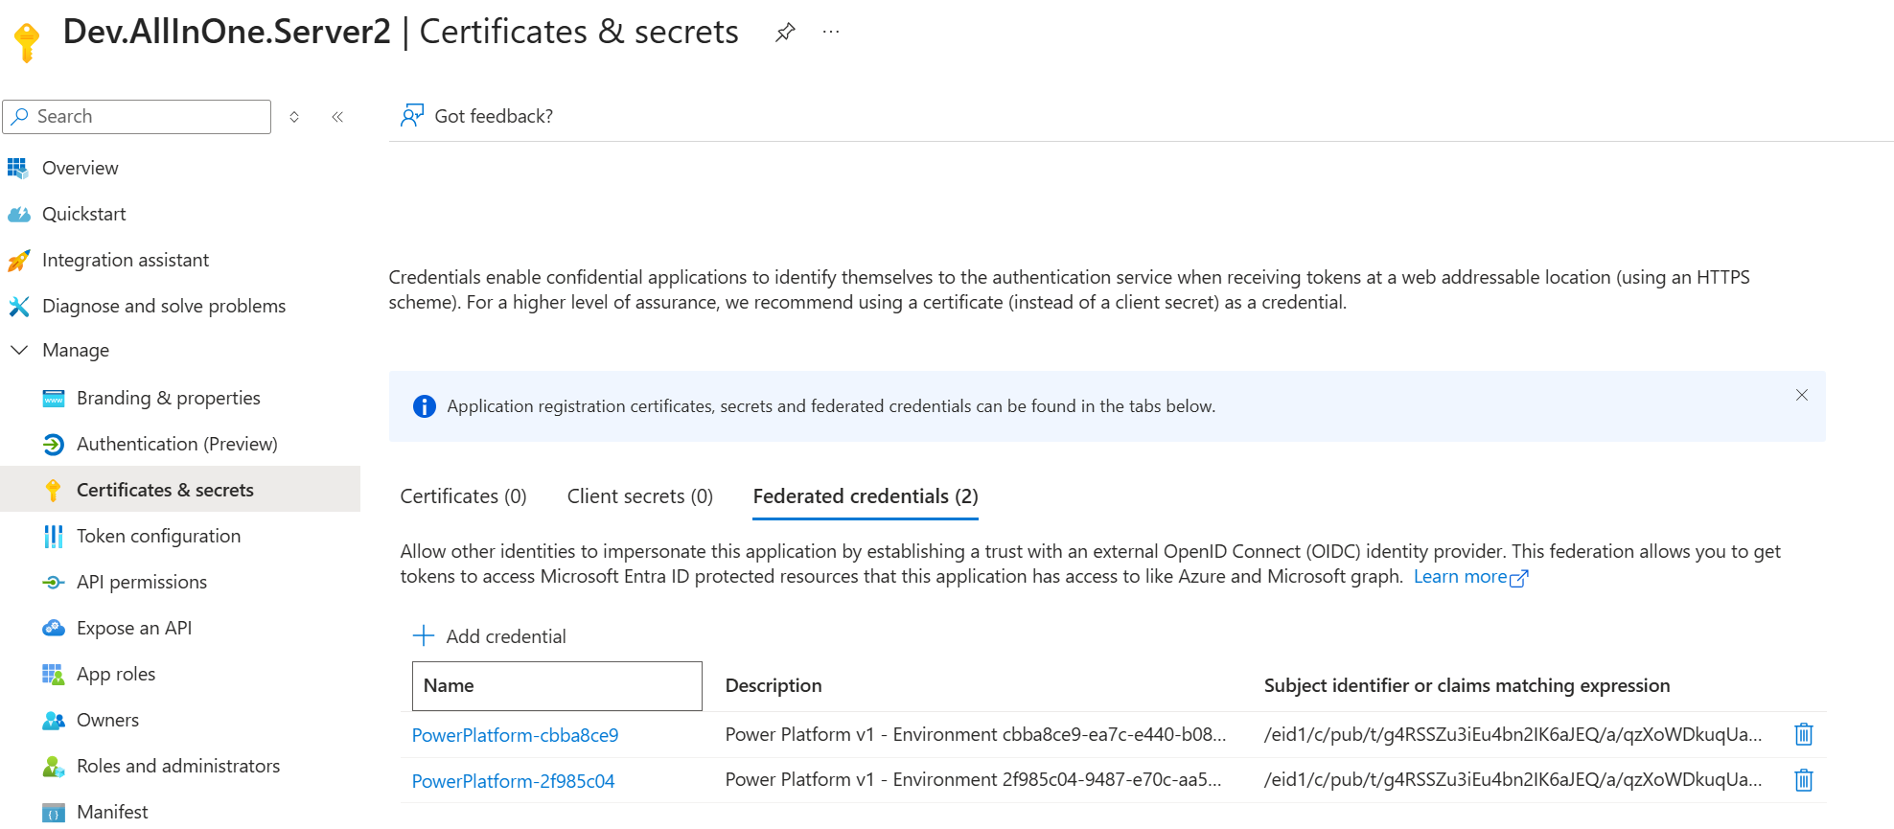The image size is (1894, 829).
Task: Pin this blade using the pin icon
Action: coord(785,33)
